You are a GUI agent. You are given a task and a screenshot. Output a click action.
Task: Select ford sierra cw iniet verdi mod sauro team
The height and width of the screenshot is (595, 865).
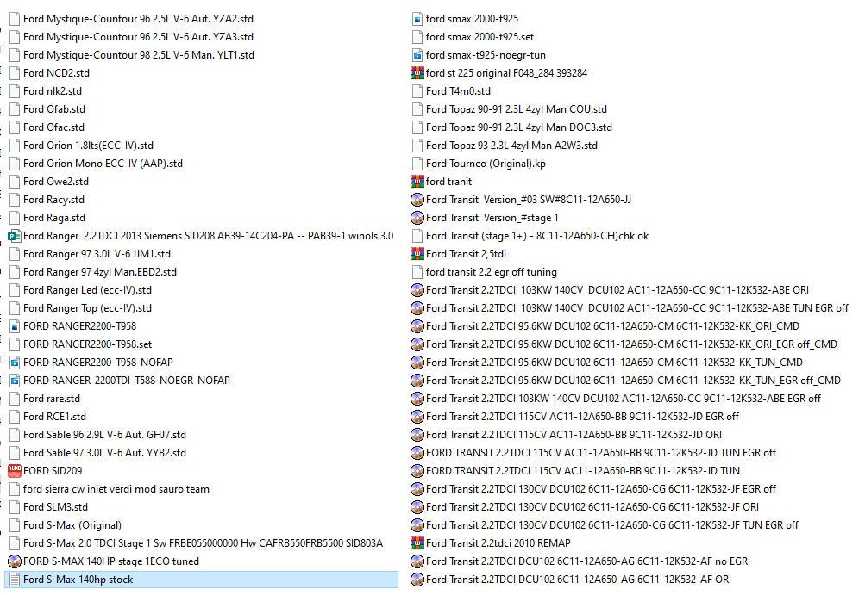pyautogui.click(x=116, y=489)
